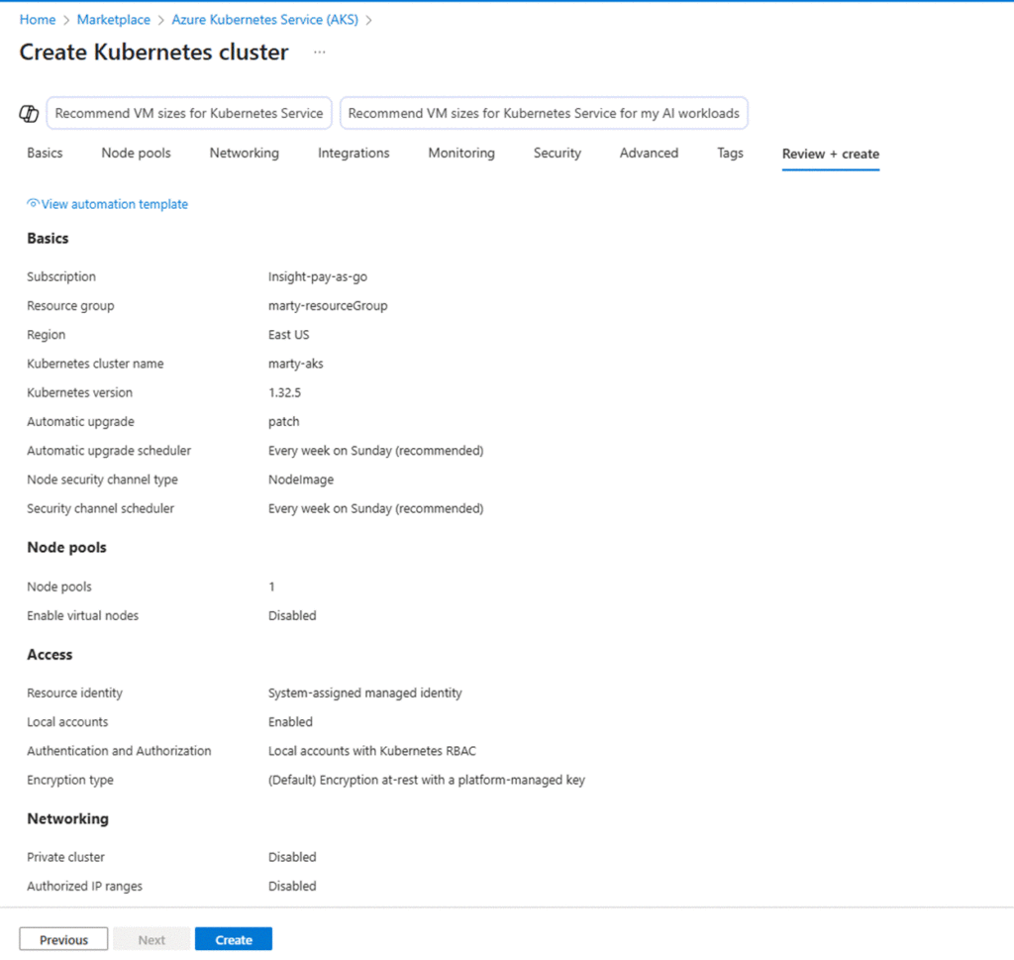Viewport: 1014px width, 960px height.
Task: Go to the Integrations tab
Action: [x=354, y=154]
